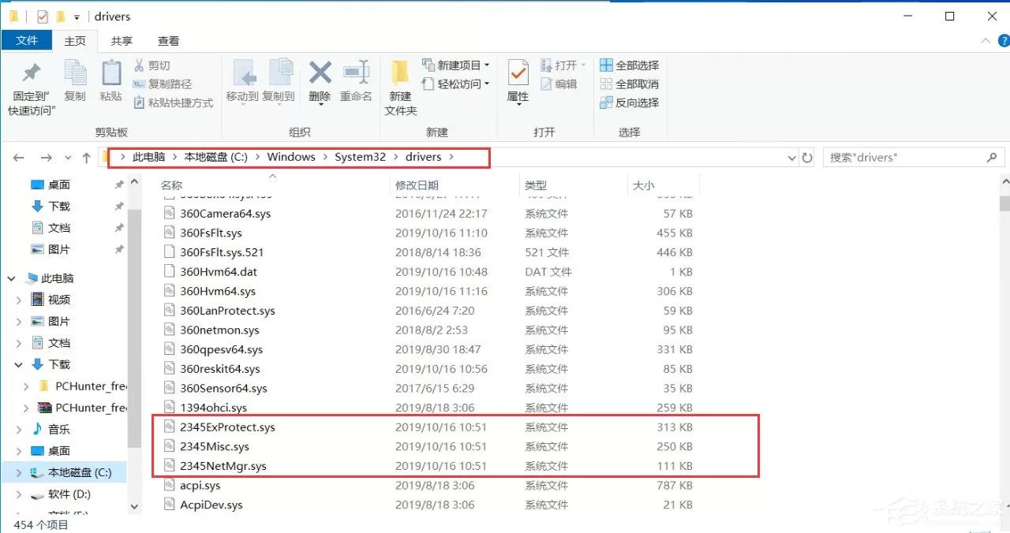Expand the 视频 tree node

tap(20, 300)
